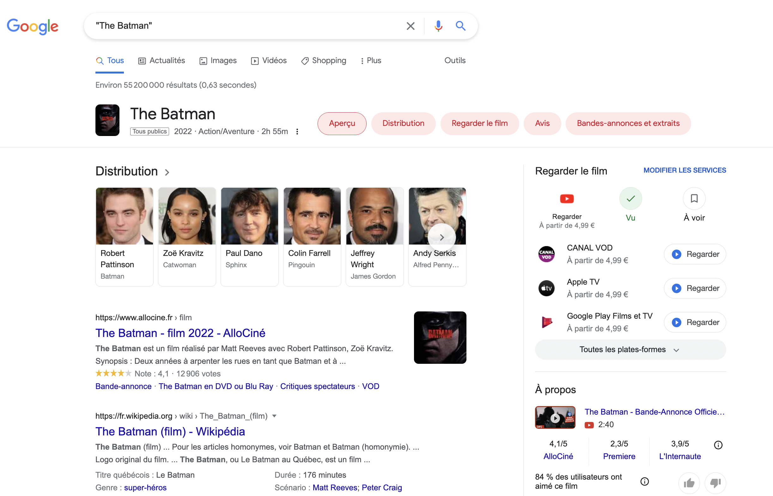773x496 pixels.
Task: Expand Toutes les plates-formes
Action: click(x=630, y=350)
